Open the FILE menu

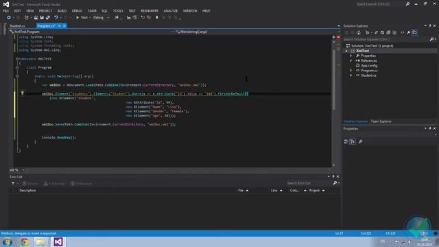pos(6,11)
